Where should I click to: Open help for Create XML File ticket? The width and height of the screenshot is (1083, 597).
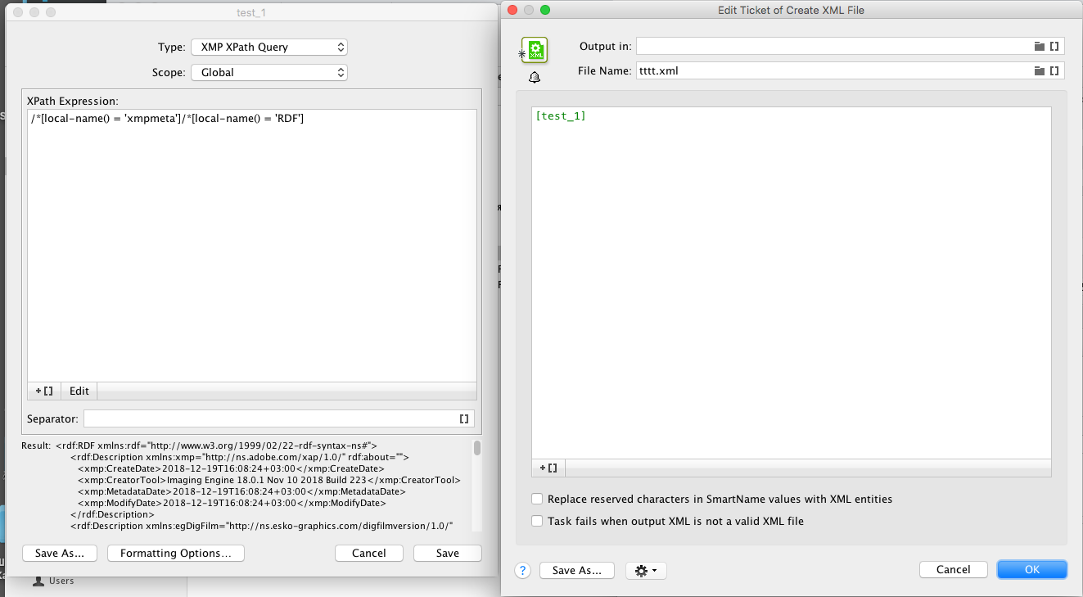[523, 570]
